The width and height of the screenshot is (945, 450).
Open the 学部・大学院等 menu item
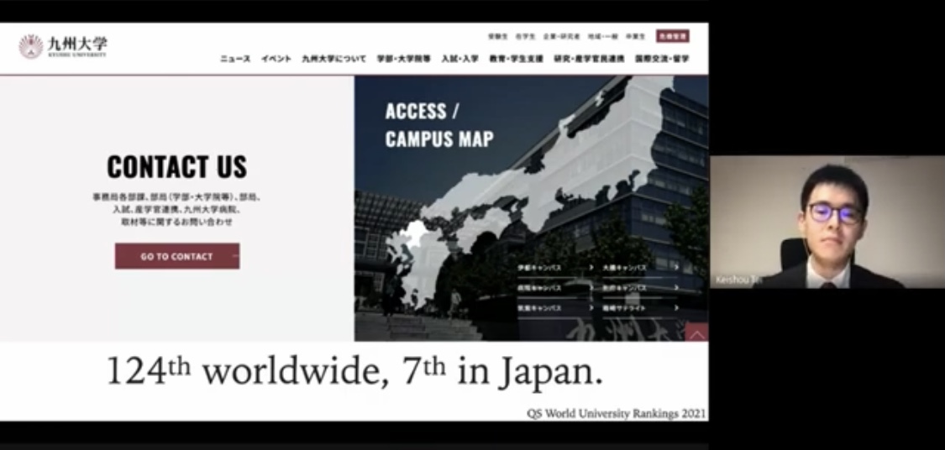point(404,59)
